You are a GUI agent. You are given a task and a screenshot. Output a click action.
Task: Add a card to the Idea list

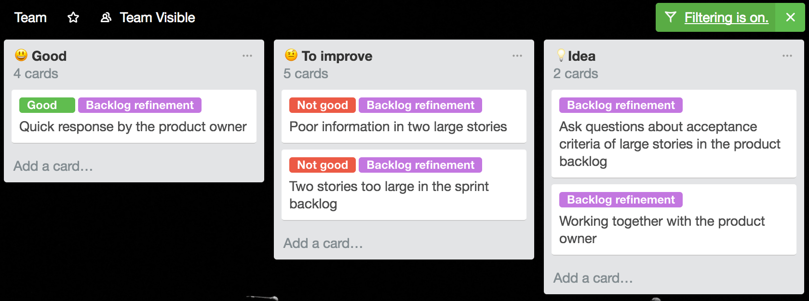593,278
